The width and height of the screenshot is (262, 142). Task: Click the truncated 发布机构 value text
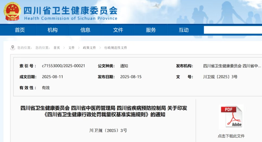click(x=232, y=66)
